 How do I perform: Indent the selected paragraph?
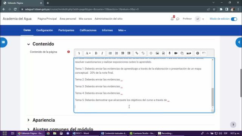[129, 53]
